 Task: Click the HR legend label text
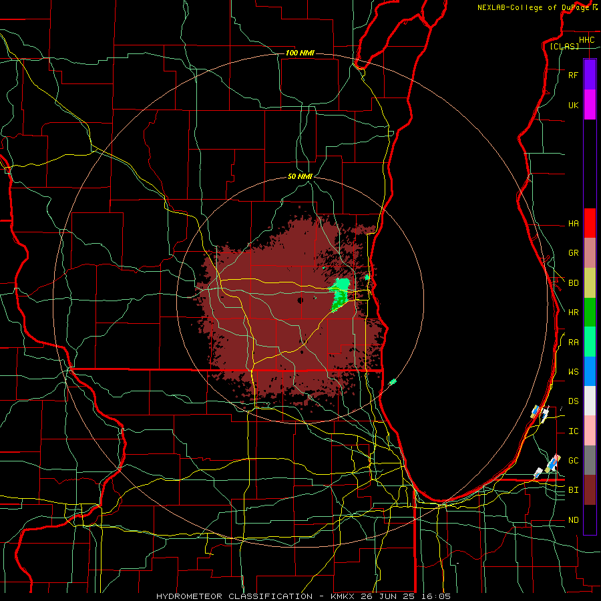[x=573, y=313]
